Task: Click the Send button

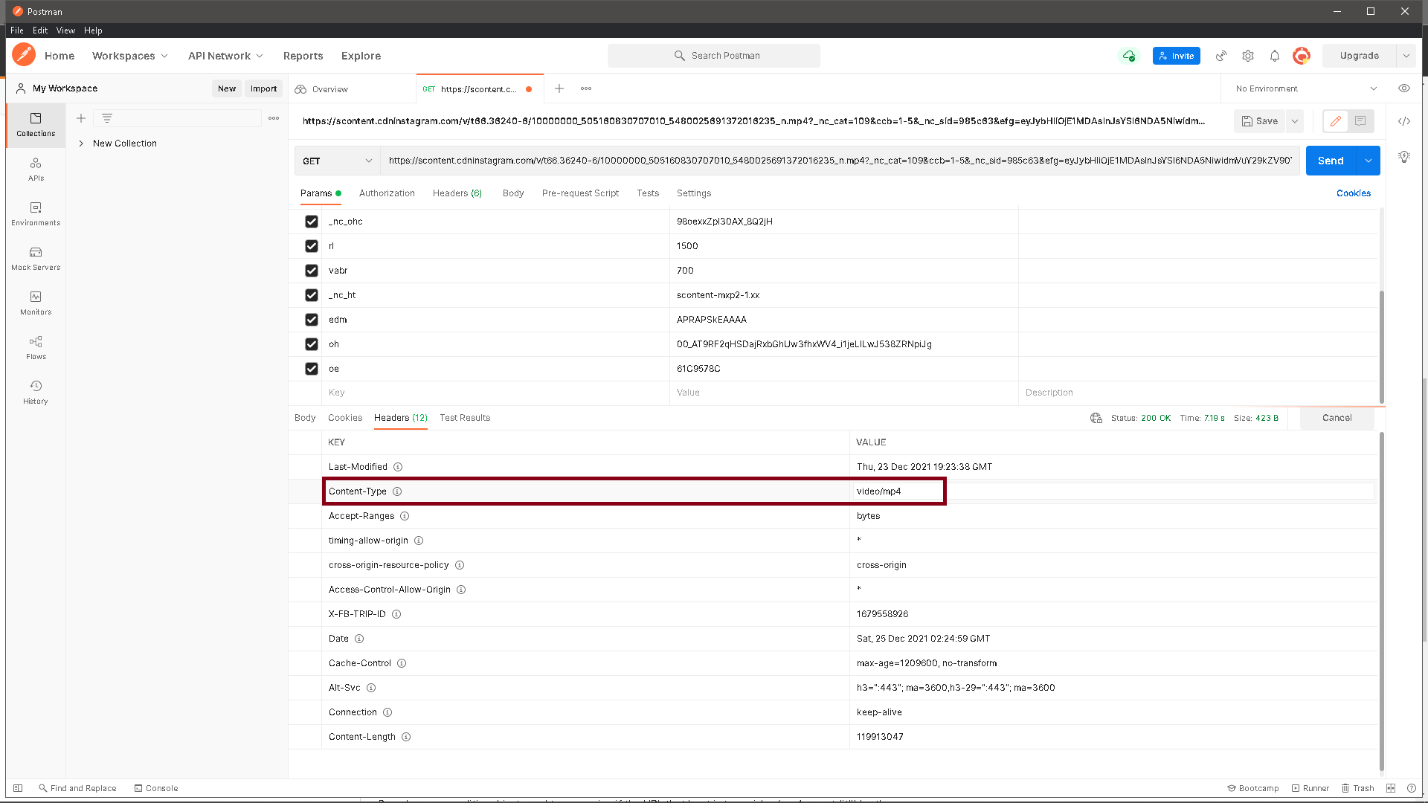Action: click(x=1330, y=161)
